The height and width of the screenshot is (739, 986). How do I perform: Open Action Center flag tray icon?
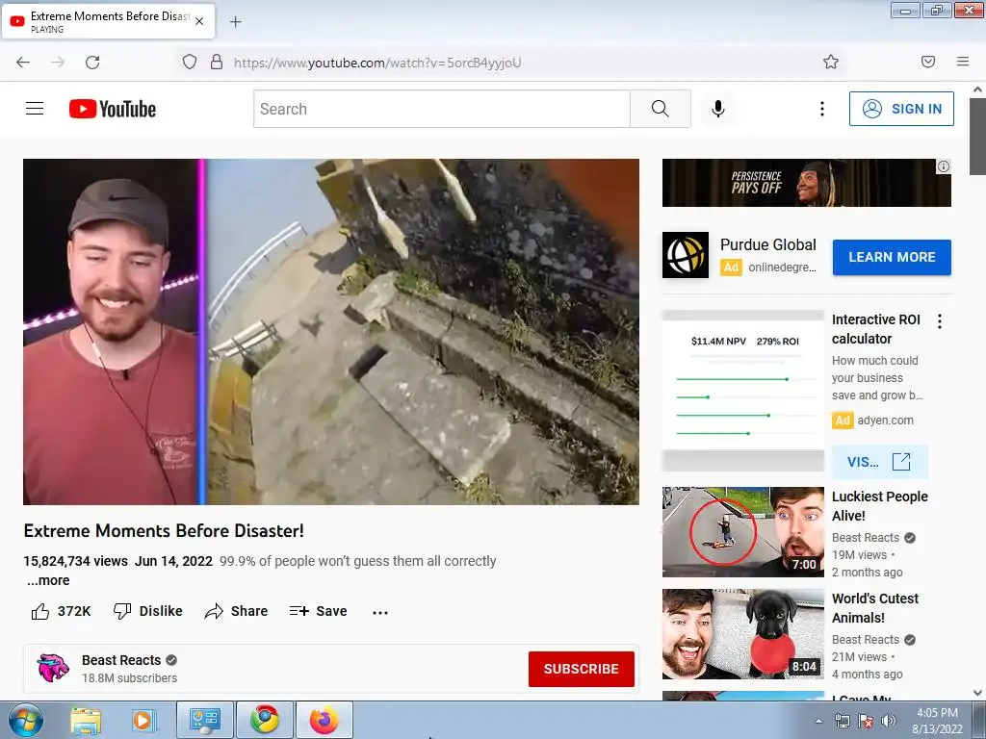pos(866,722)
